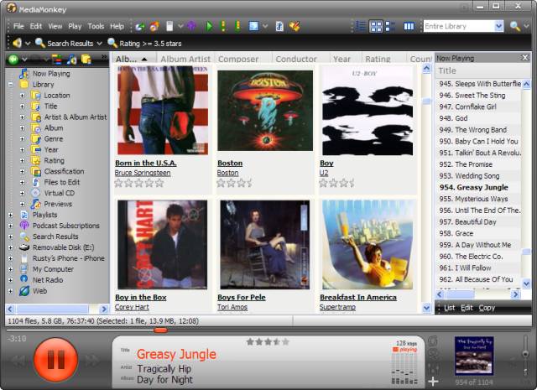
Task: Click the playback seek bar handle
Action: 160,330
